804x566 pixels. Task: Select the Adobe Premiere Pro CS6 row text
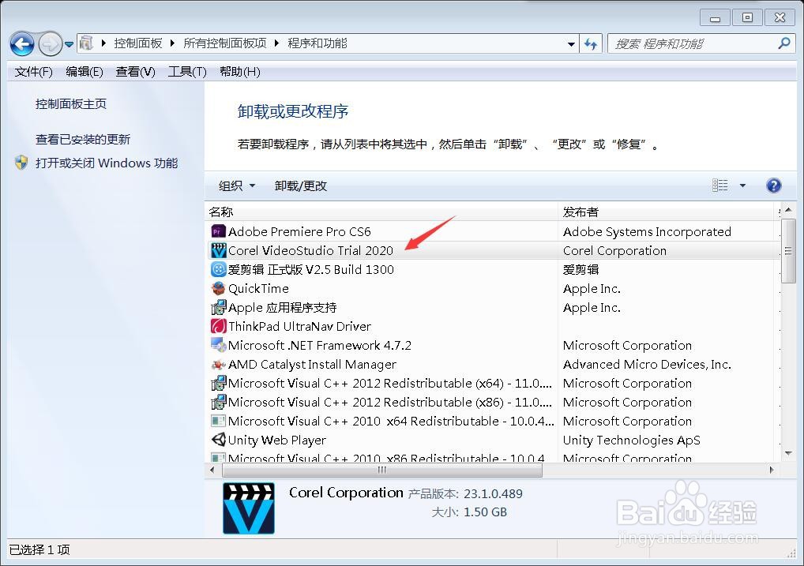tap(299, 232)
